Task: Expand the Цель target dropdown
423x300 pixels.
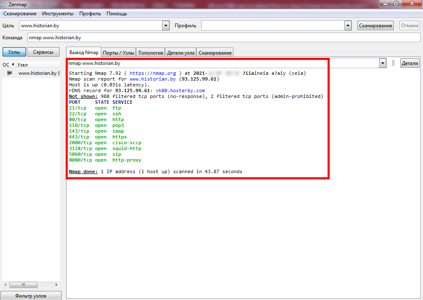Action: (166, 26)
